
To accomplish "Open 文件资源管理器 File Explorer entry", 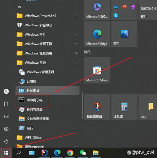I will click(47, 119).
